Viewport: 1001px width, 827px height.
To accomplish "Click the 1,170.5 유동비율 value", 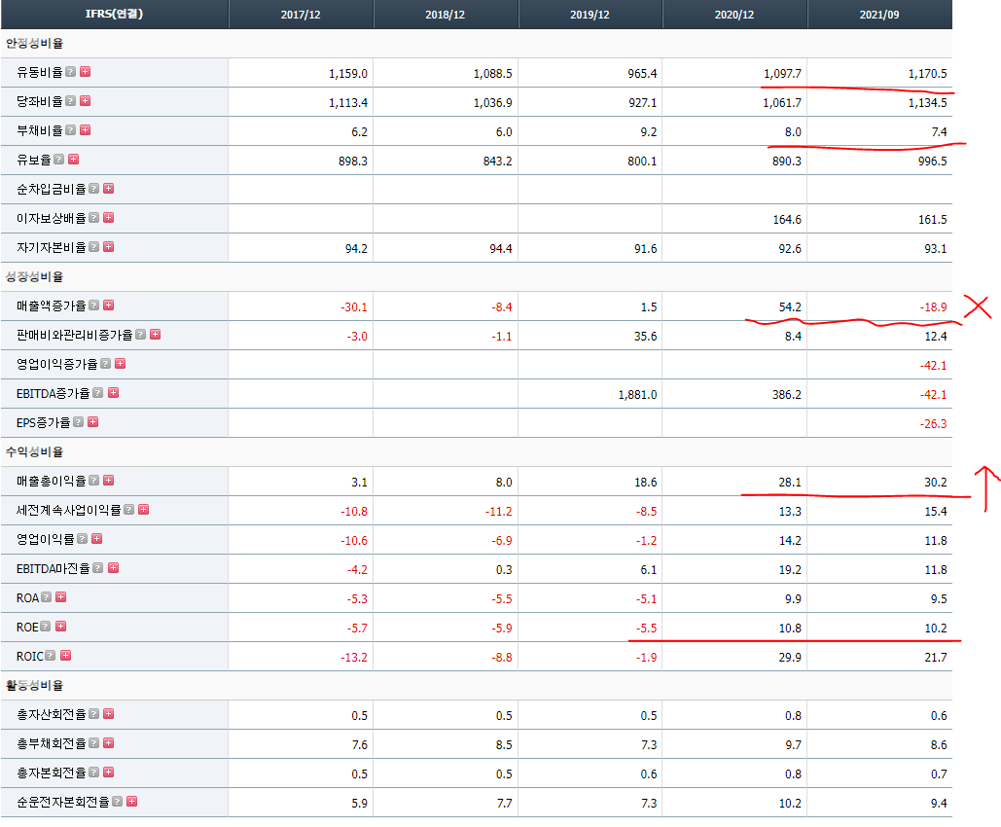I will coord(928,73).
